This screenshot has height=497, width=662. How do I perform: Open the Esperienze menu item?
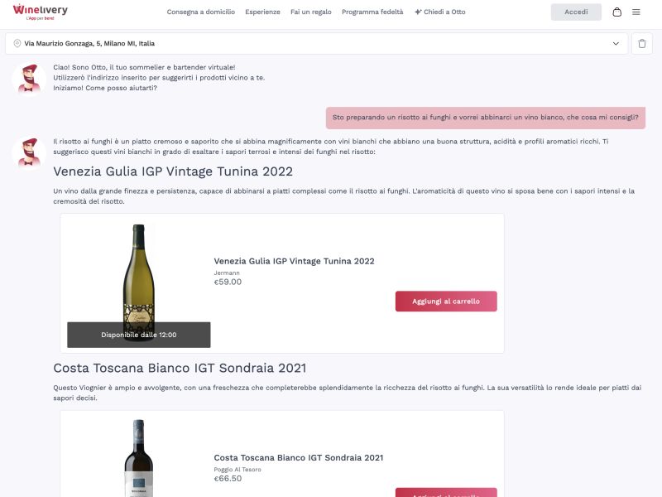tap(262, 12)
